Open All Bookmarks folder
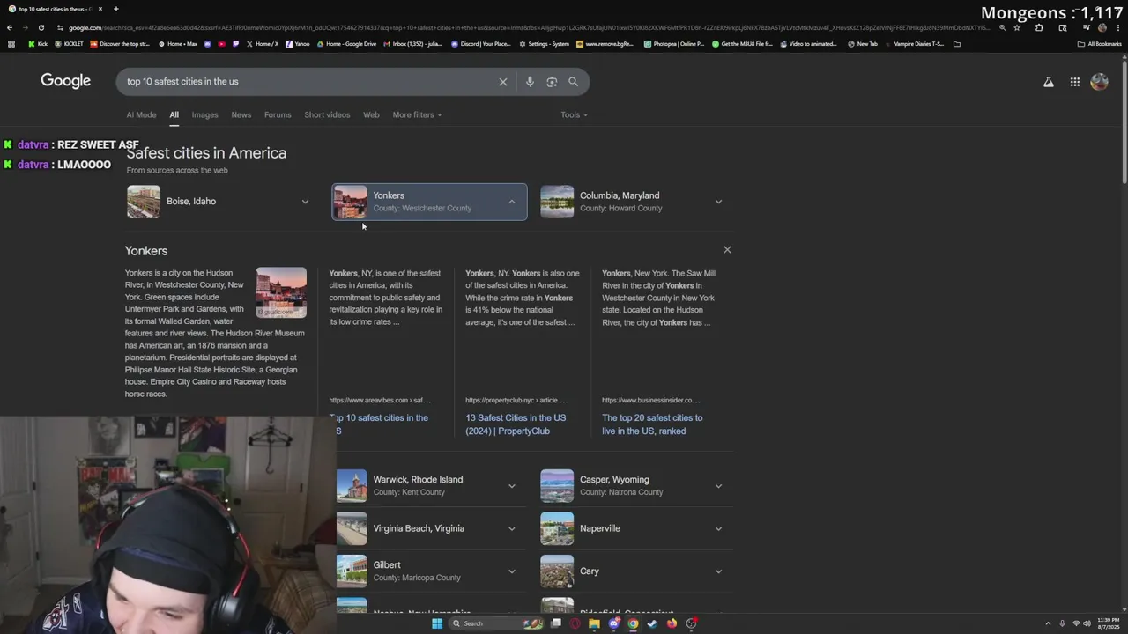Viewport: 1128px width, 634px height. pyautogui.click(x=1100, y=44)
